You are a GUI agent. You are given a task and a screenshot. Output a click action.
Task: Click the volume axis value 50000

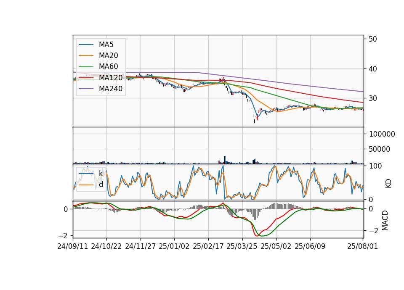tap(380, 149)
